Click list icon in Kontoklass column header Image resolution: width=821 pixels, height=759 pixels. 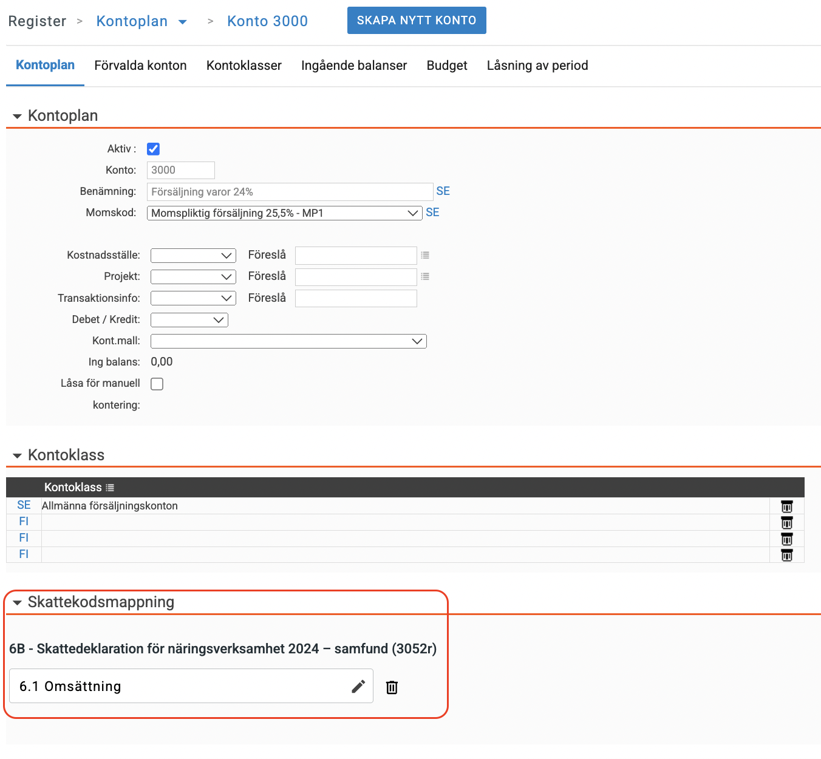coord(110,488)
